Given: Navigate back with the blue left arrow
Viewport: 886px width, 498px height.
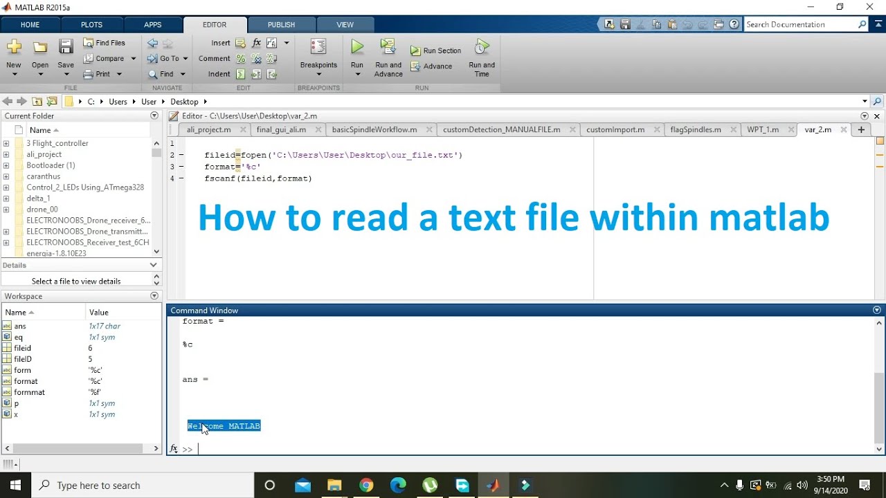Looking at the screenshot, I should click(x=152, y=43).
